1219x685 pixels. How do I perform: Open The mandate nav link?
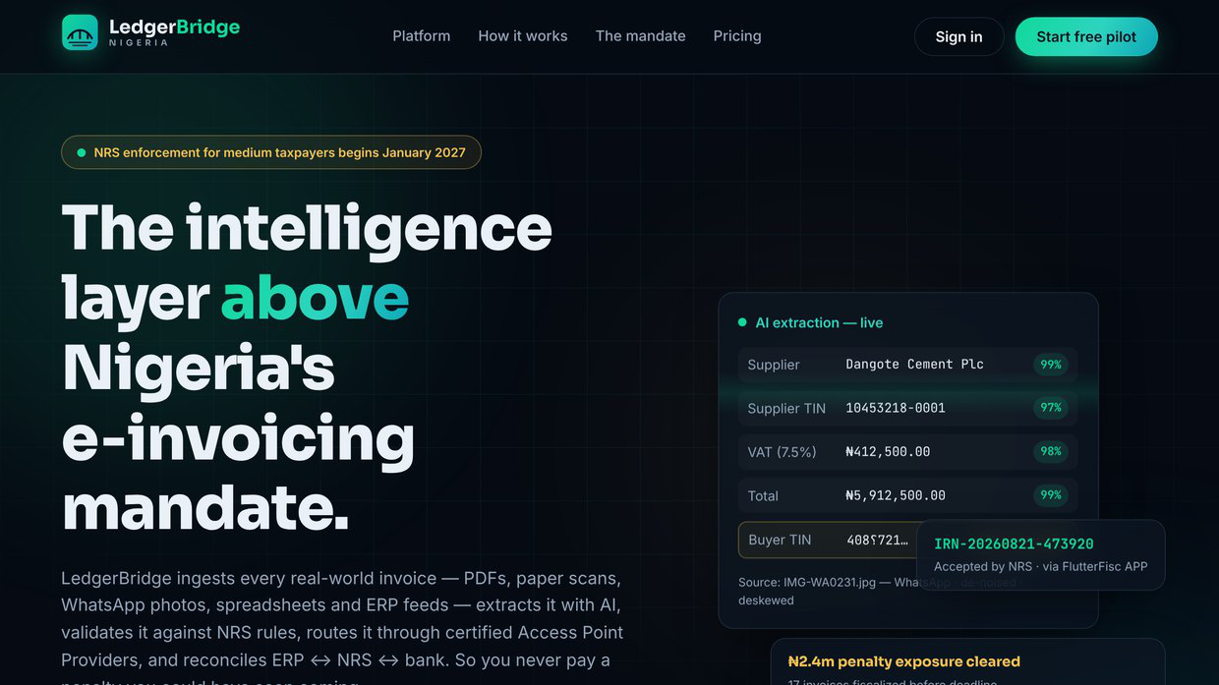pyautogui.click(x=641, y=36)
